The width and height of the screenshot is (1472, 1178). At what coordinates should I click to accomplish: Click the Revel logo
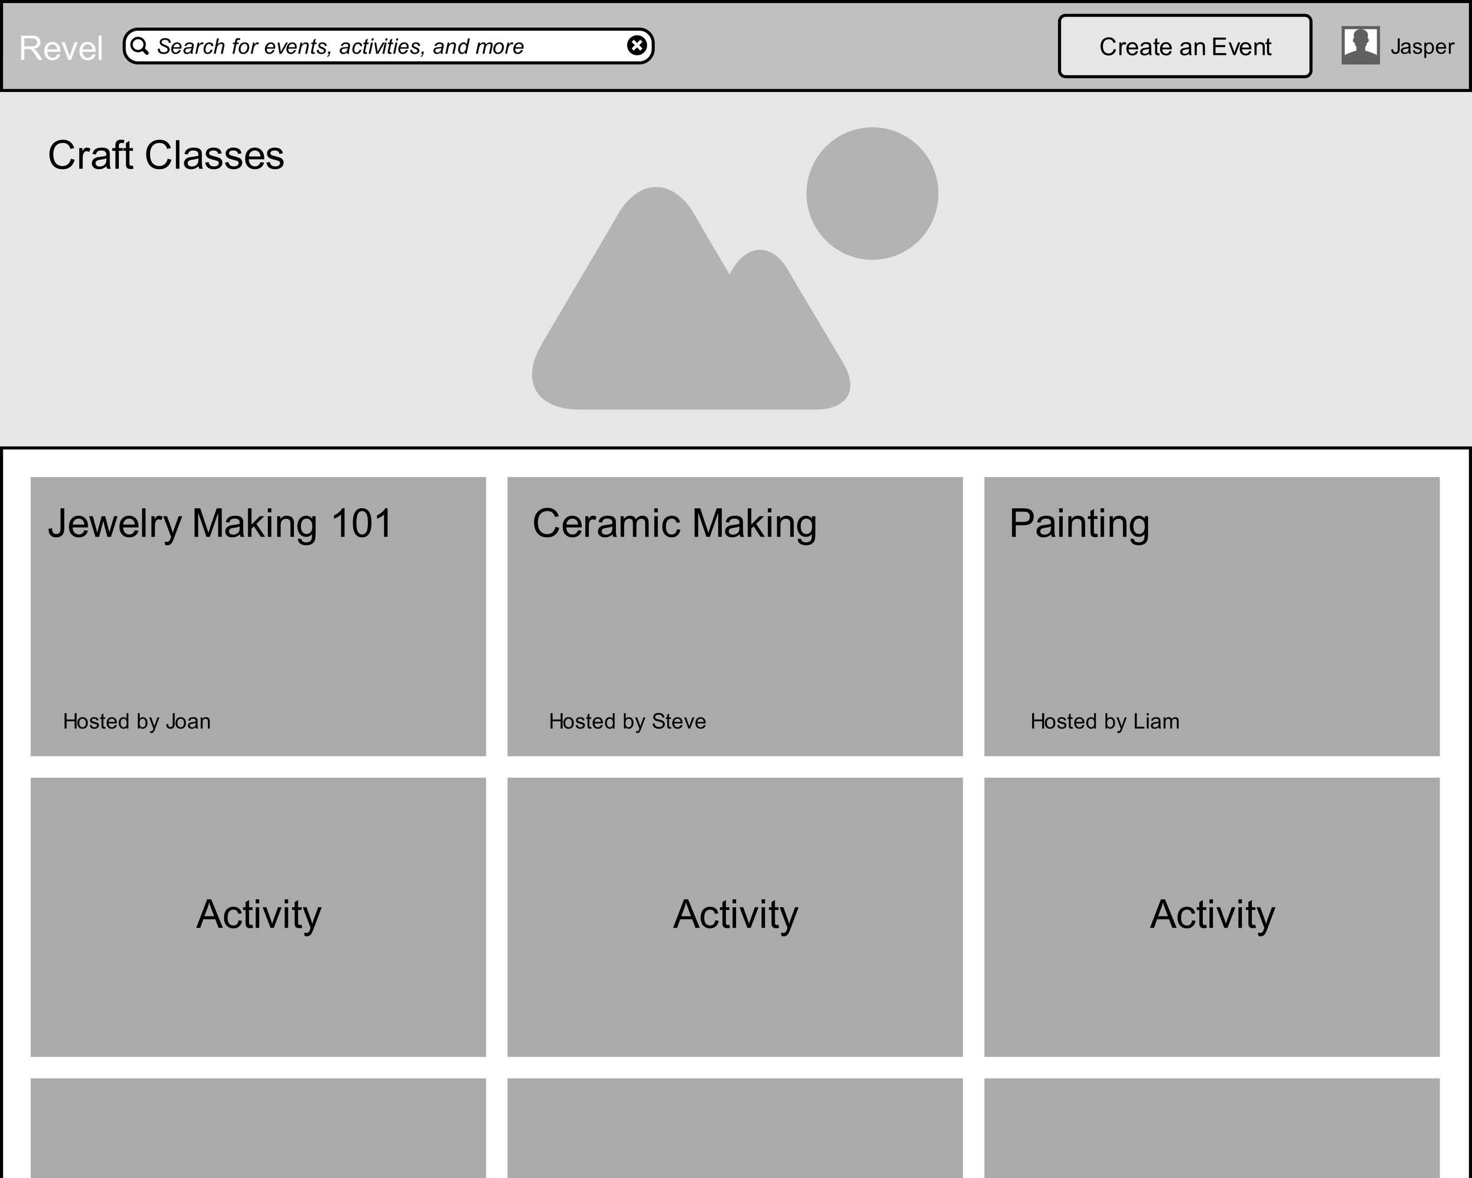click(61, 48)
